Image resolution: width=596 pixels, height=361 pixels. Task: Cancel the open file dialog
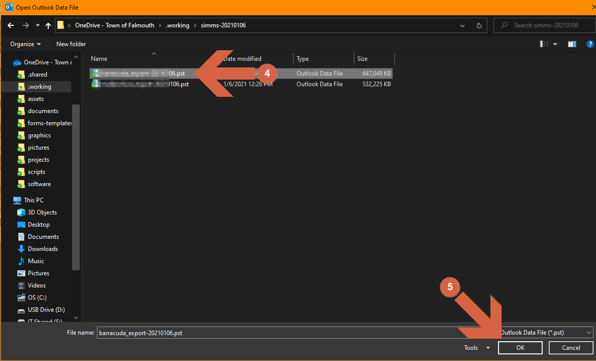click(x=571, y=348)
